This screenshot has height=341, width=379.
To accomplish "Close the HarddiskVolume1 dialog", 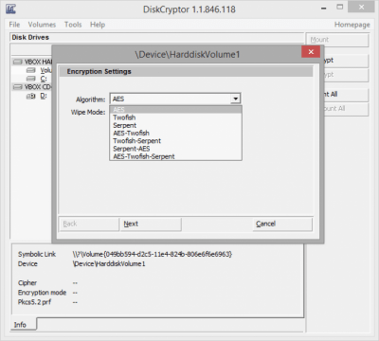I will point(311,52).
